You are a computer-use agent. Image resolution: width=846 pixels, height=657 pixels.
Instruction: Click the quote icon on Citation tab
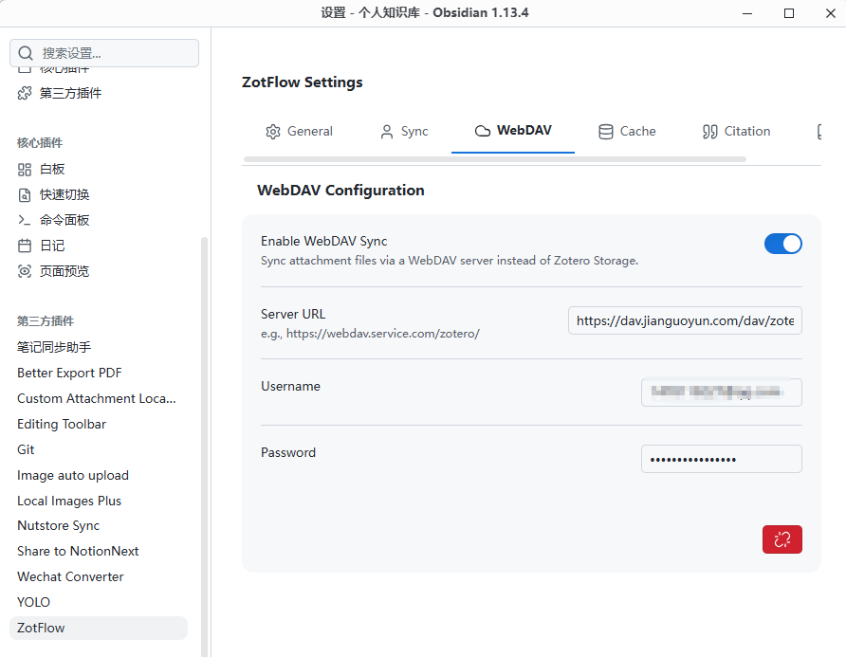tap(710, 132)
